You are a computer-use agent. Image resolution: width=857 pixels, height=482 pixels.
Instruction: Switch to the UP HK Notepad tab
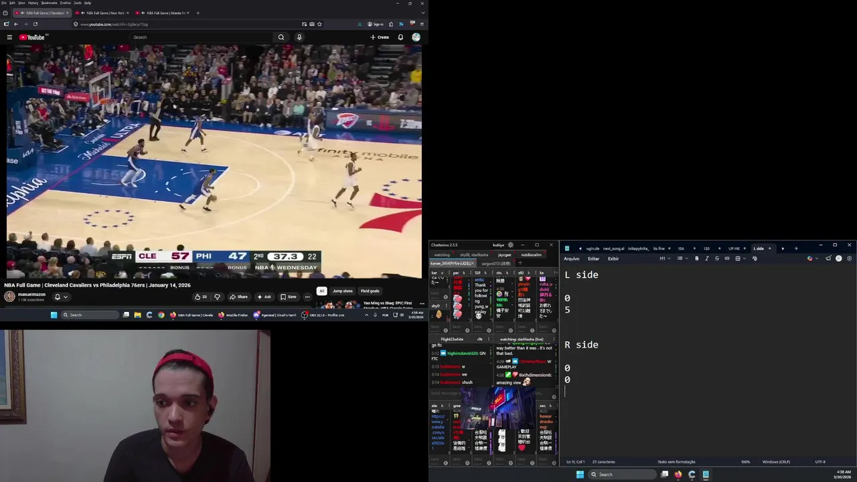click(734, 248)
